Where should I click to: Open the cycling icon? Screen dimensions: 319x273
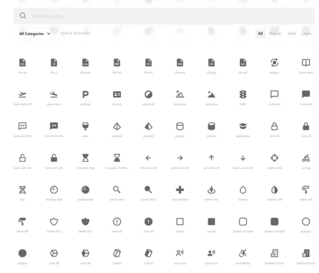coord(306,158)
